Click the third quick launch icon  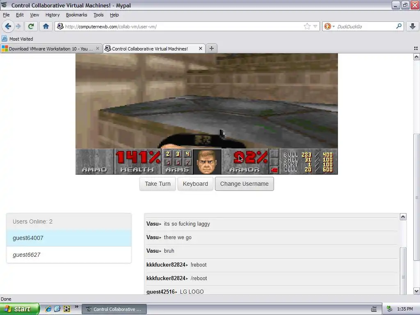pos(67,309)
